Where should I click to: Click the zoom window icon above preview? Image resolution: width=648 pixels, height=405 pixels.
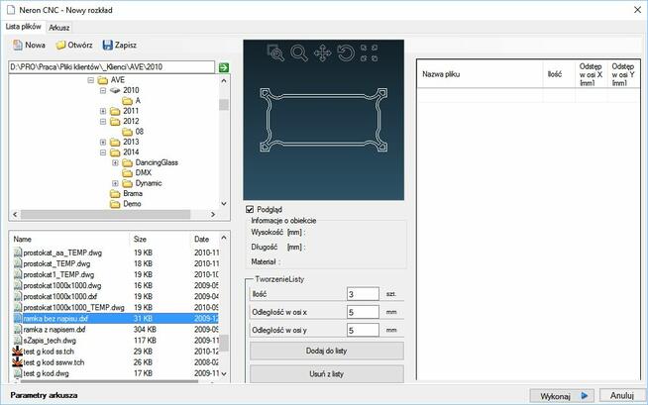[274, 53]
